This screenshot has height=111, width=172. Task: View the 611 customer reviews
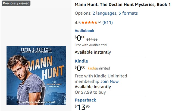[107, 22]
